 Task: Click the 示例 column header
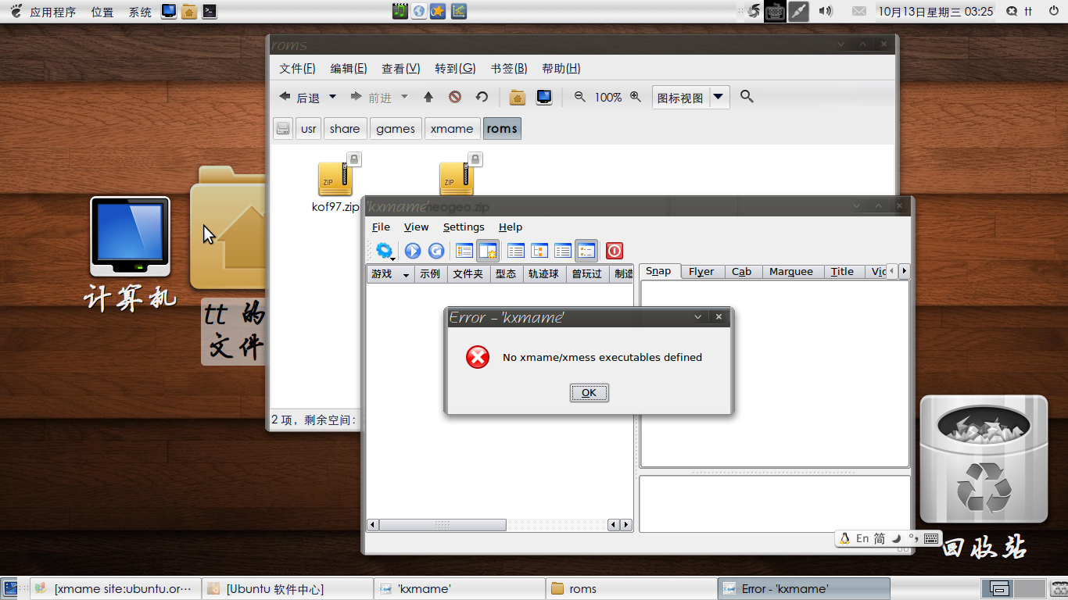click(x=430, y=274)
